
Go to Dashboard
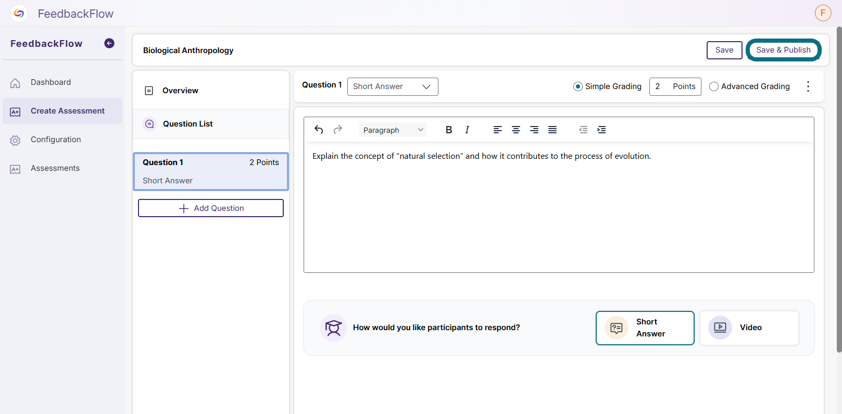62,82
